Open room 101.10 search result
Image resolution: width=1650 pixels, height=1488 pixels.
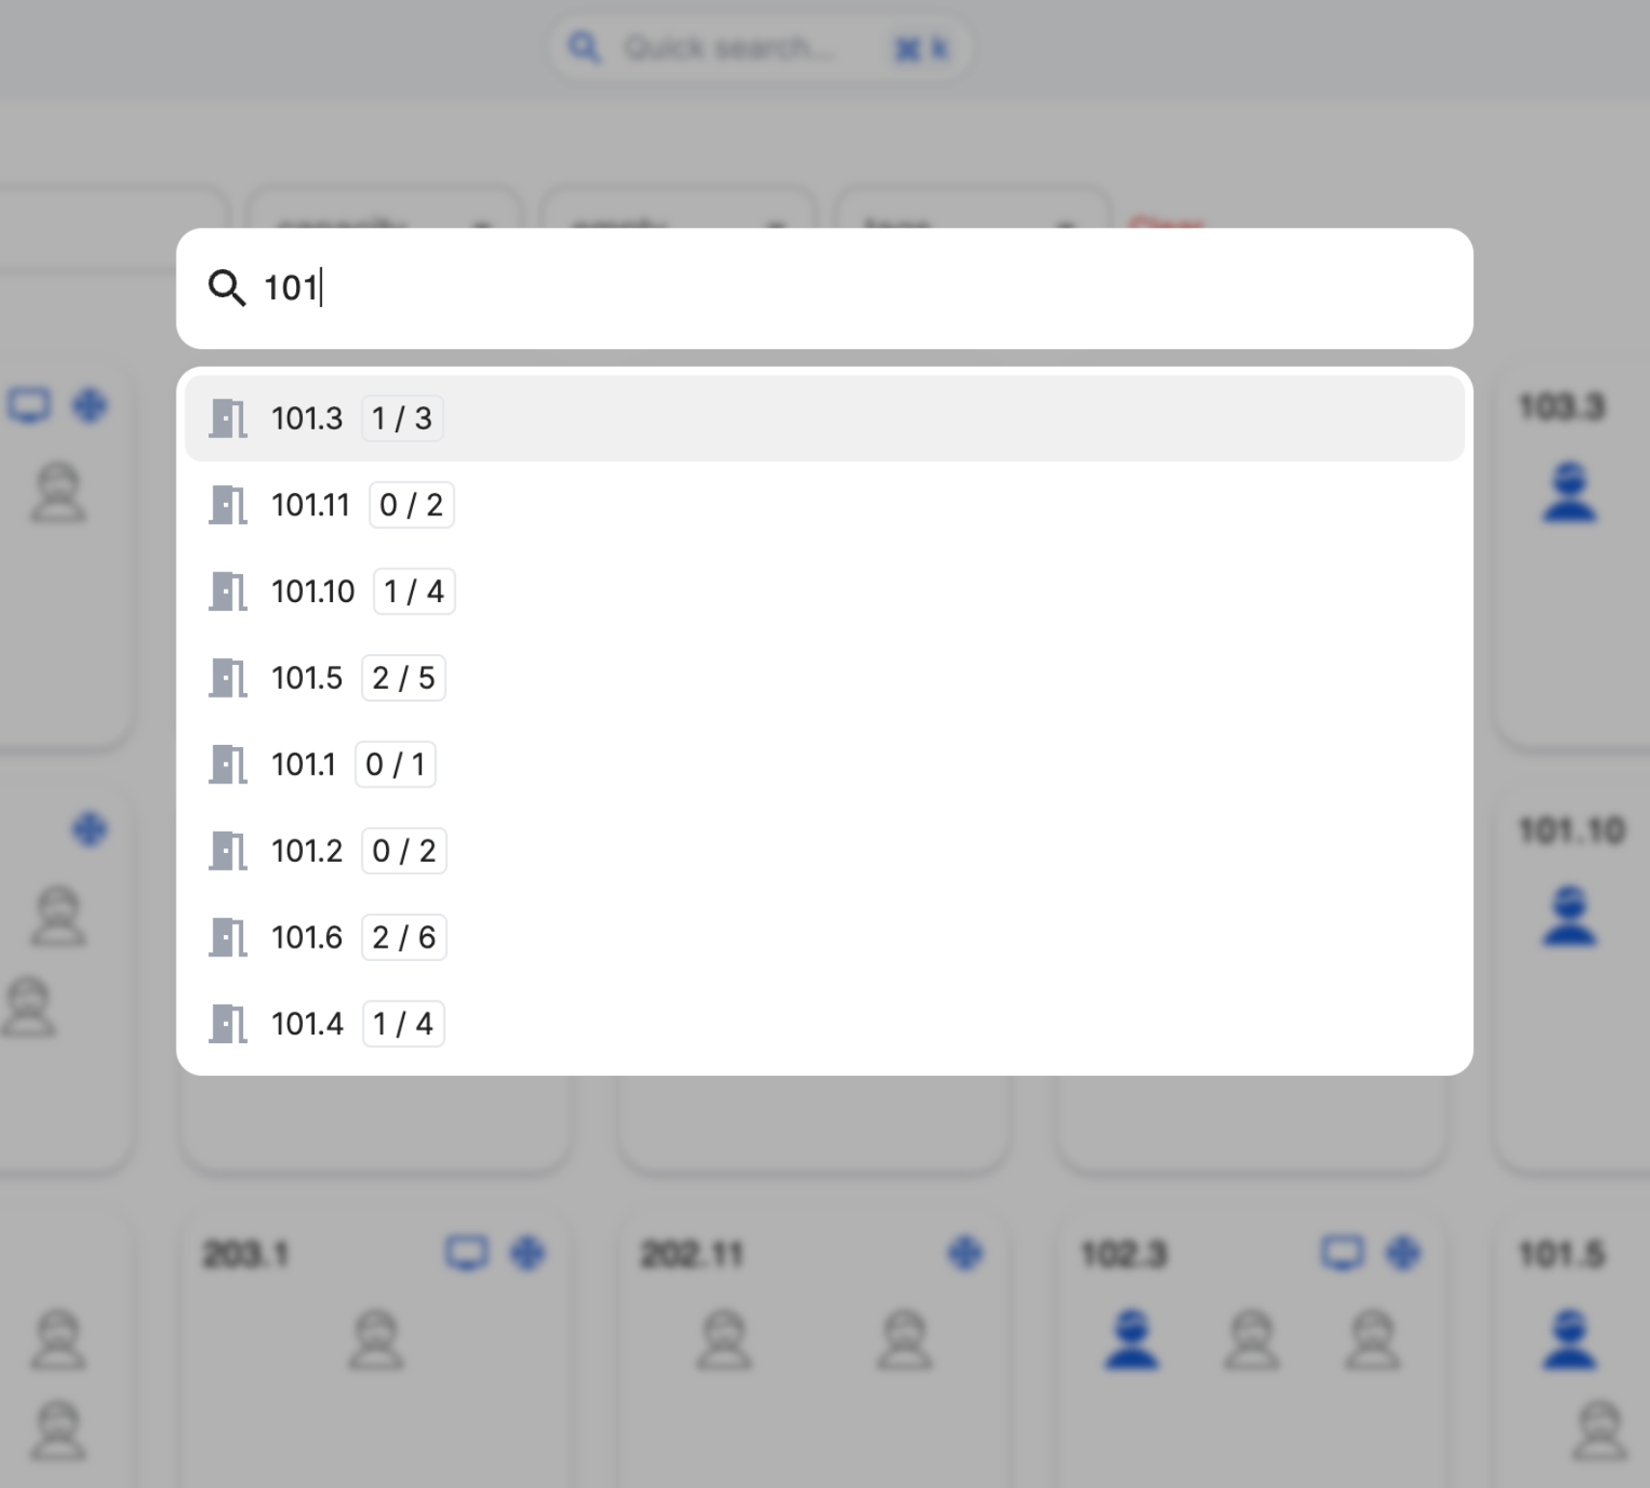313,592
